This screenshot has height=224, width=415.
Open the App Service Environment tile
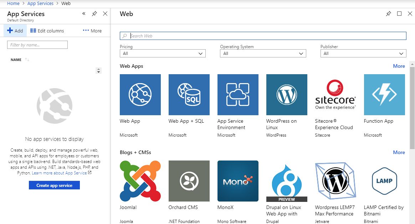[x=238, y=95]
